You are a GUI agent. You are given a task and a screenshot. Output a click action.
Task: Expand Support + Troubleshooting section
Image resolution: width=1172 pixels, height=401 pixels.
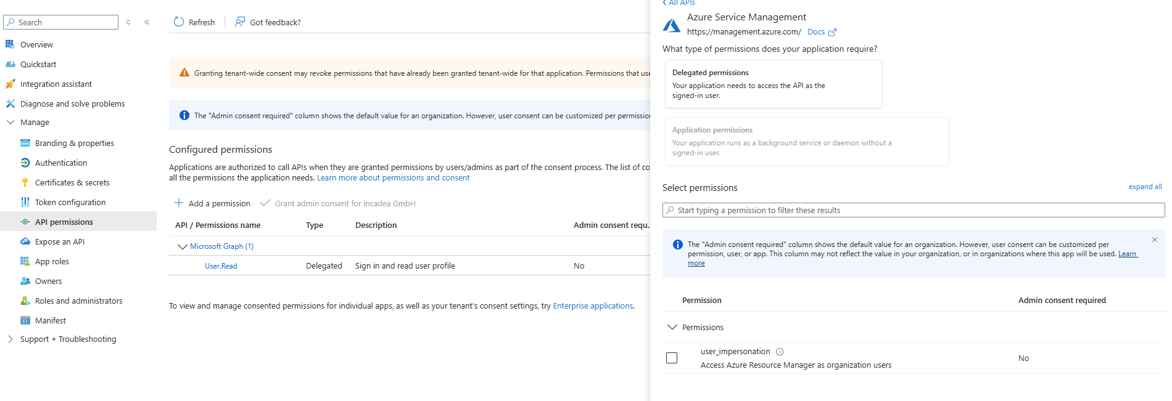(x=10, y=339)
